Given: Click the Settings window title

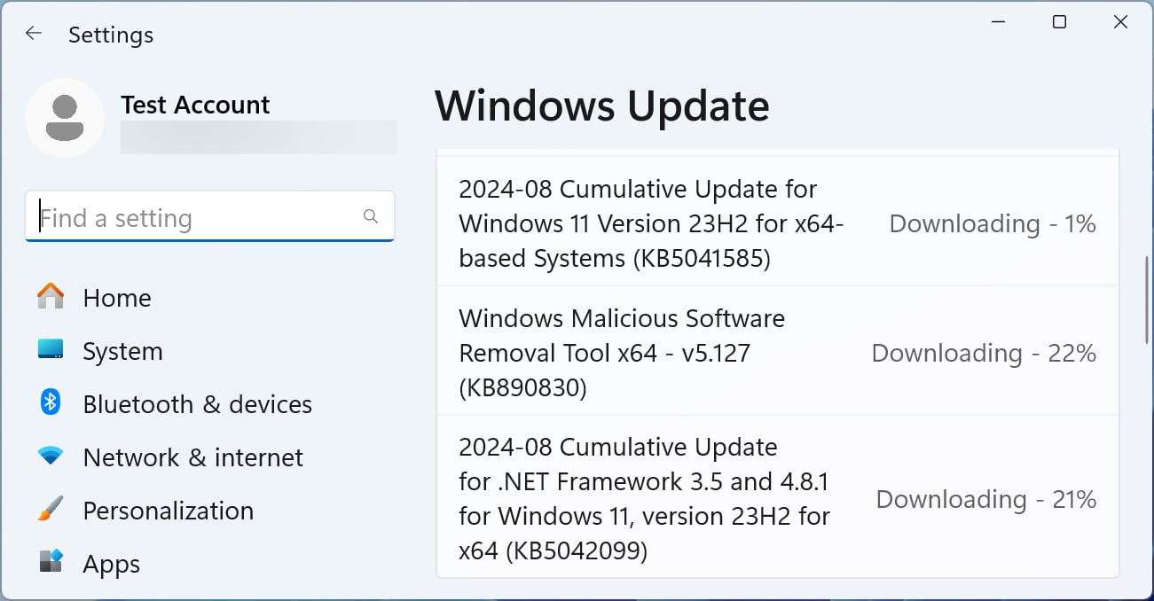Looking at the screenshot, I should pos(111,35).
